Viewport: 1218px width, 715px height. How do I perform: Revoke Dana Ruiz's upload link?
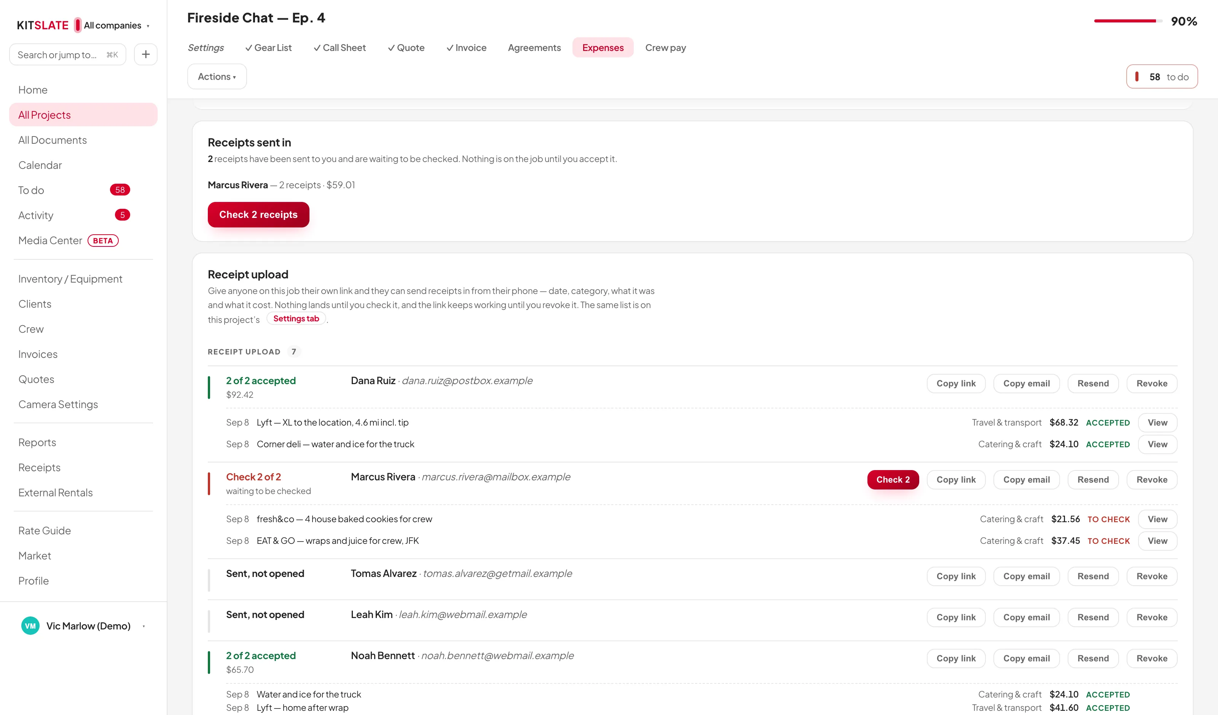click(x=1152, y=383)
